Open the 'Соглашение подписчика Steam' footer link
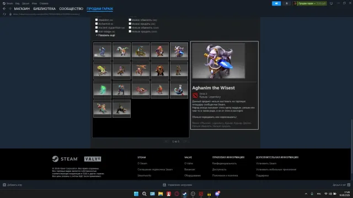The height and width of the screenshot is (198, 353). (x=155, y=169)
